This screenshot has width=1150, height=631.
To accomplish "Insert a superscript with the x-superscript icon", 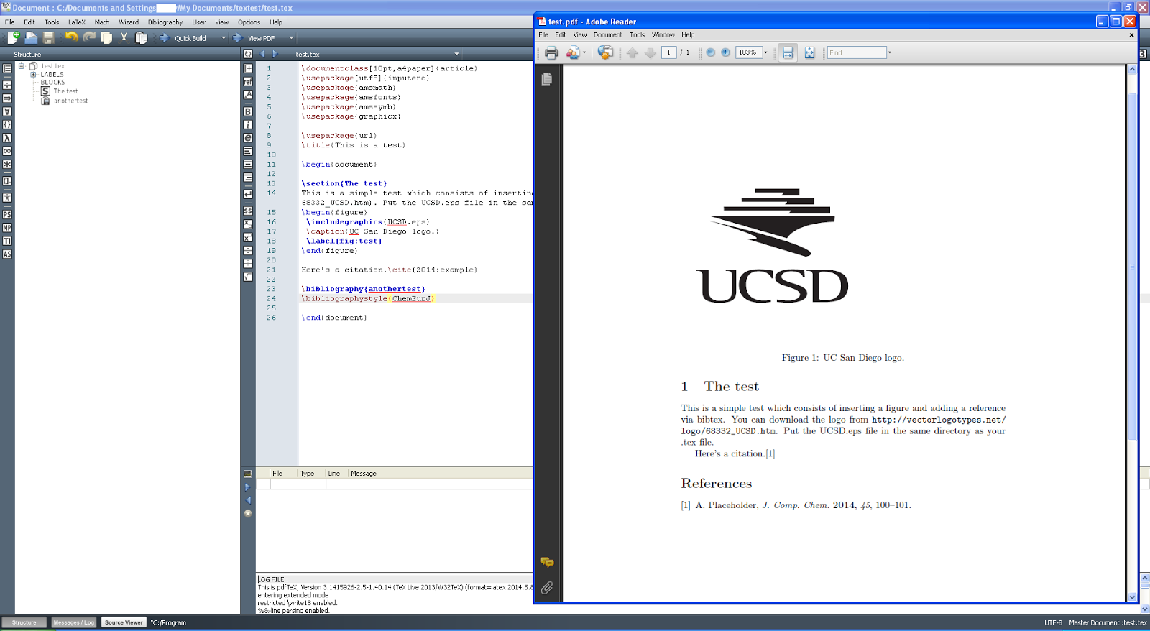I will (248, 237).
